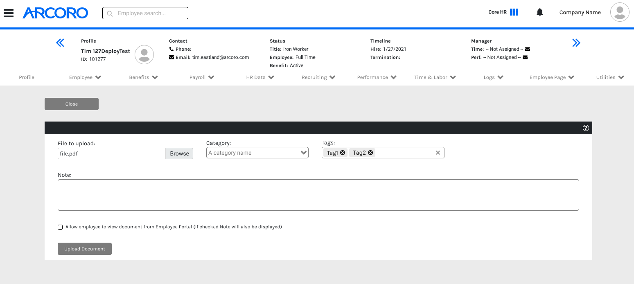Screen dimensions: 634x284
Task: Focus the Employee search field
Action: point(145,13)
